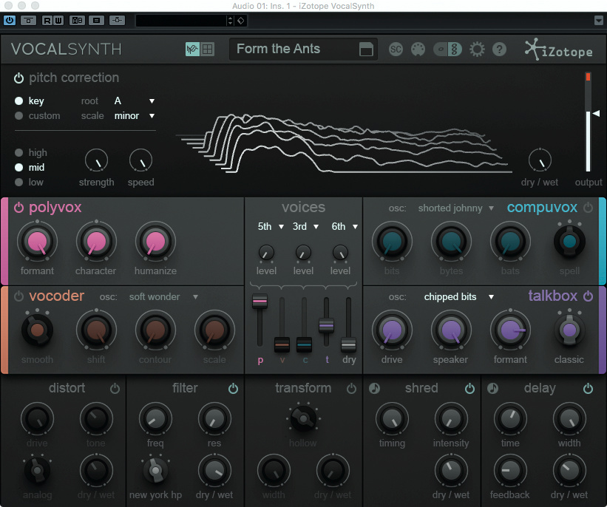Open the MIDI mode icon in header

(418, 50)
